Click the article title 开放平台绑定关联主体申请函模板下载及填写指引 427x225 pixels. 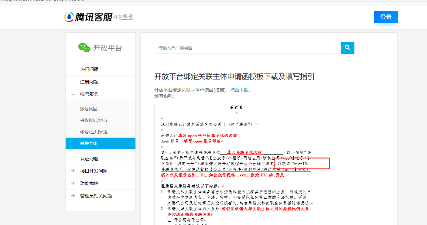pos(234,77)
